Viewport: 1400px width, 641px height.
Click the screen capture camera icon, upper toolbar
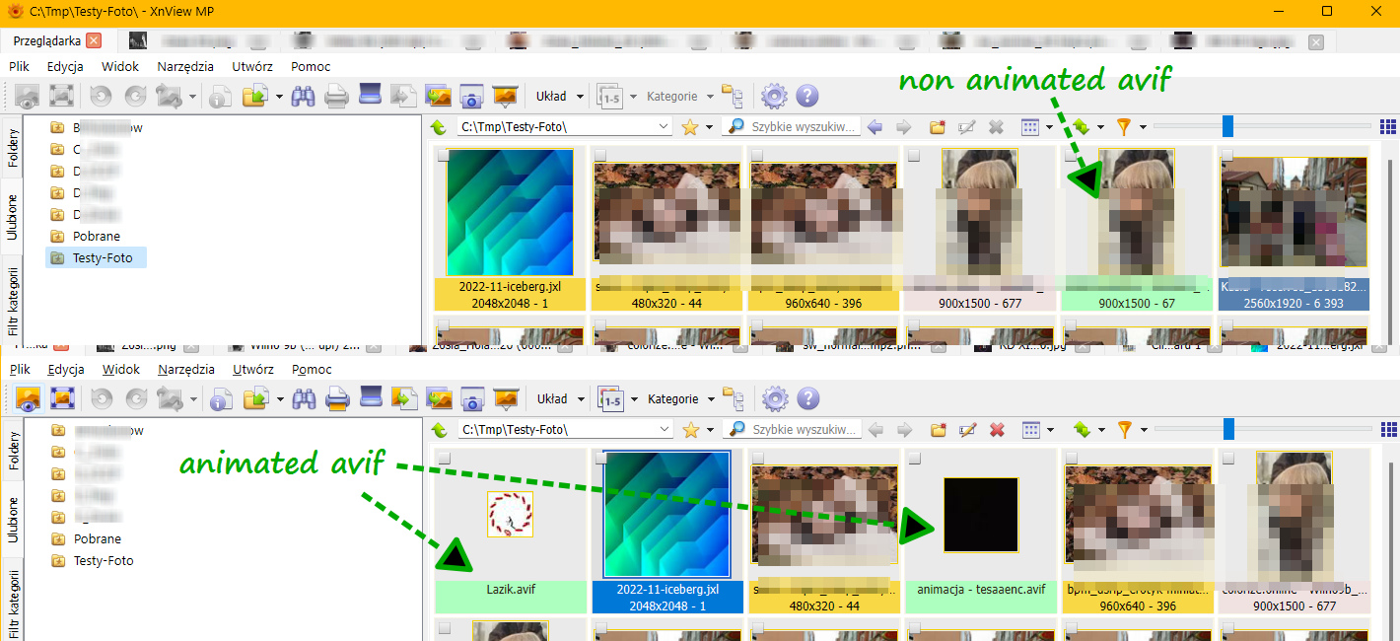471,97
